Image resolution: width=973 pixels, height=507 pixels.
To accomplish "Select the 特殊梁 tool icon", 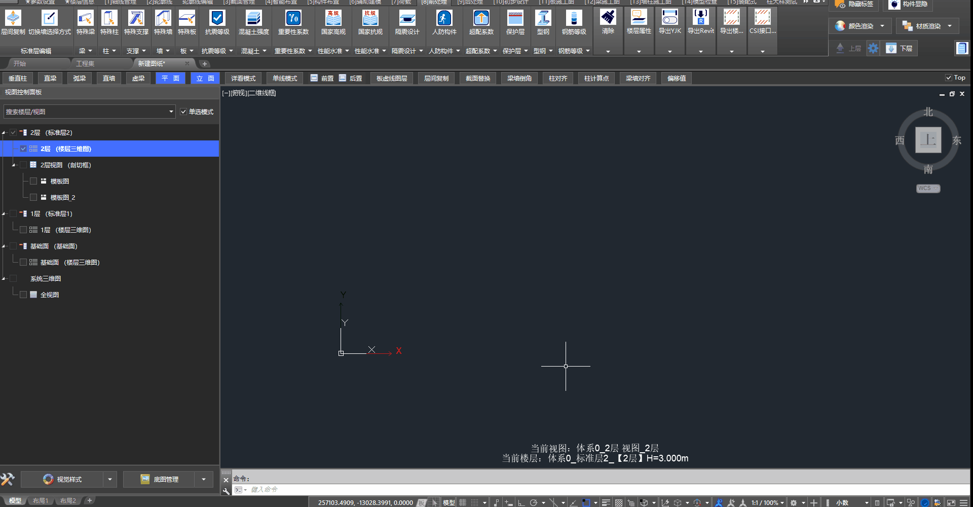I will (85, 19).
